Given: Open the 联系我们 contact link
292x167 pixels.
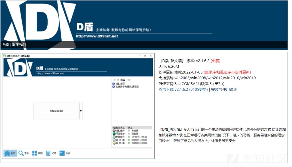Looking at the screenshot, I should (19, 45).
